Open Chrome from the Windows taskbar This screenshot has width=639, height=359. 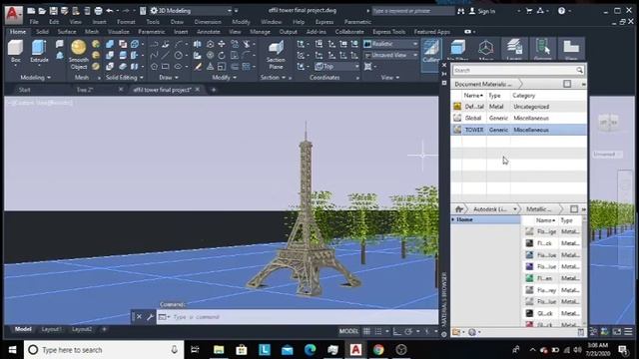pos(378,350)
